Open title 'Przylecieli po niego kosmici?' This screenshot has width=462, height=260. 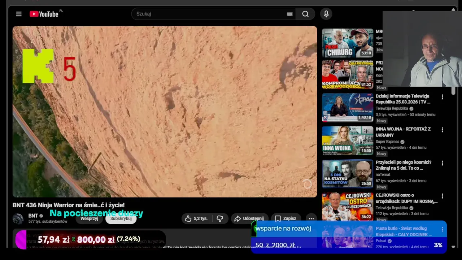pos(404,165)
